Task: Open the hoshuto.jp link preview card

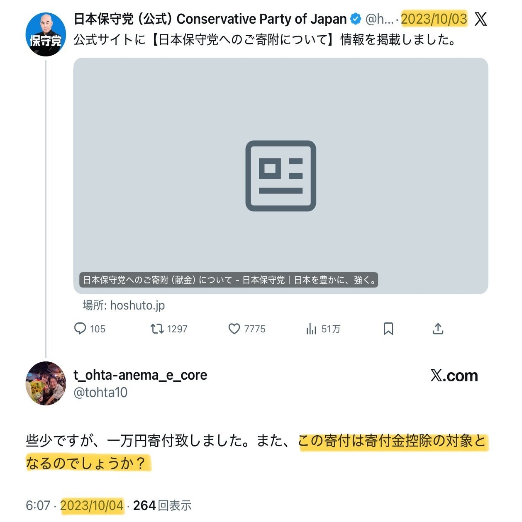Action: point(281,174)
